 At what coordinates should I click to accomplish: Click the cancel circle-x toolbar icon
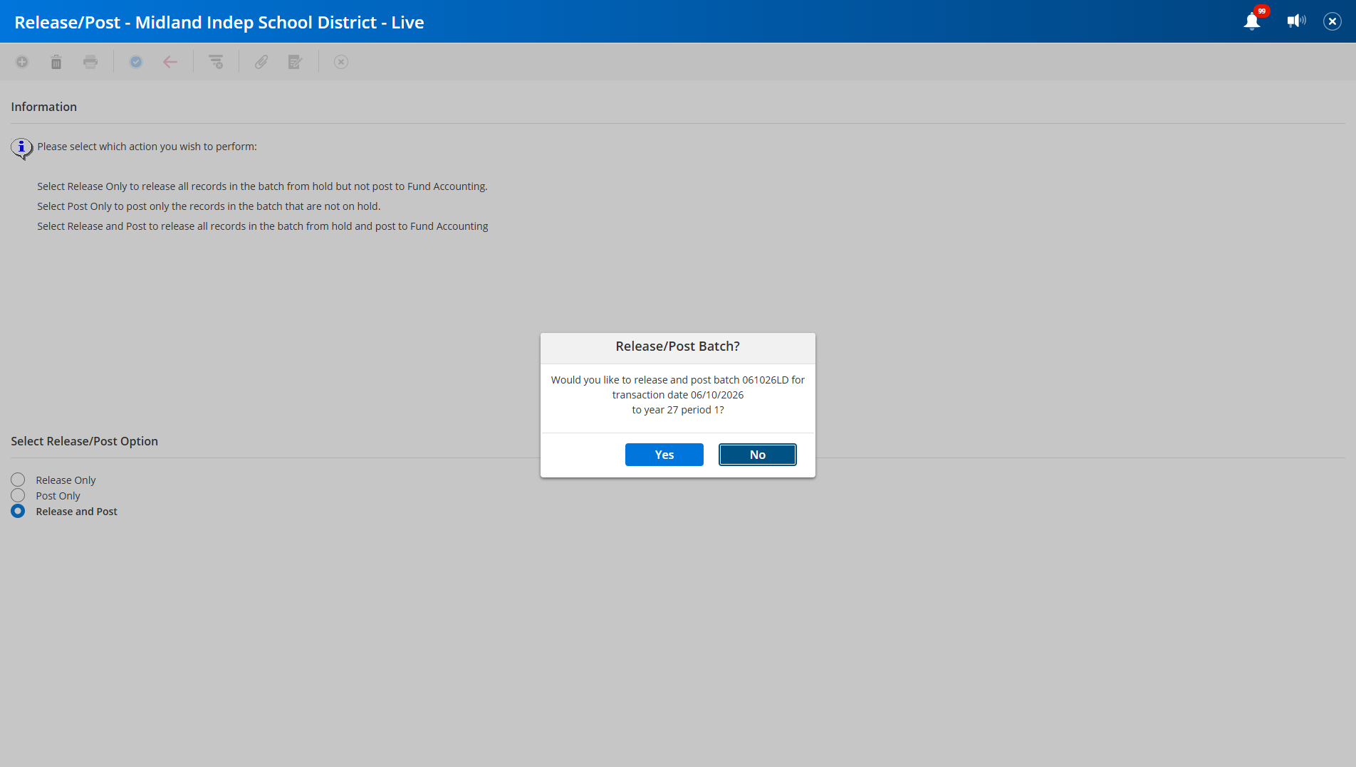(341, 62)
